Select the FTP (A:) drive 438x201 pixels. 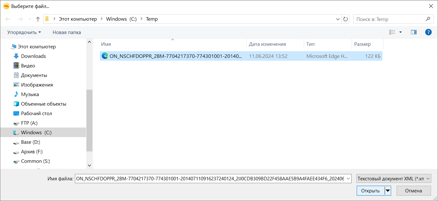(x=29, y=123)
